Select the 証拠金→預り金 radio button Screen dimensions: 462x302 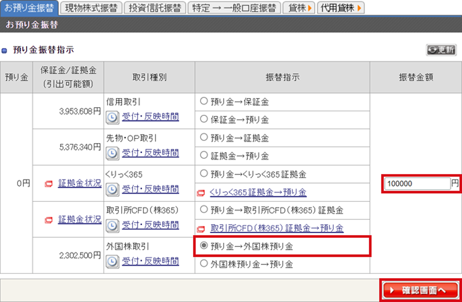click(204, 156)
